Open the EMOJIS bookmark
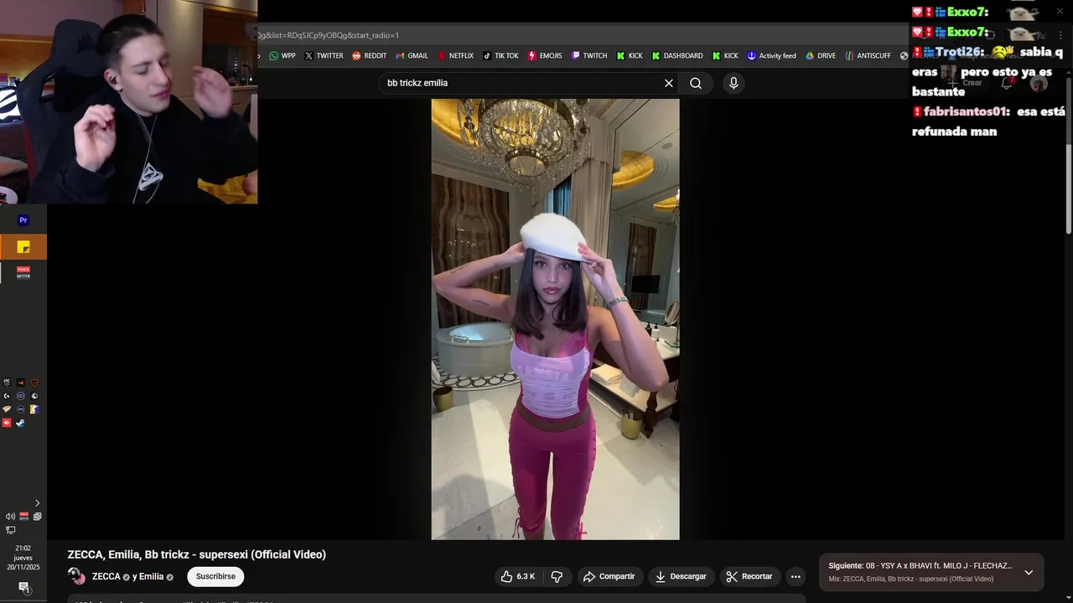 (x=545, y=56)
